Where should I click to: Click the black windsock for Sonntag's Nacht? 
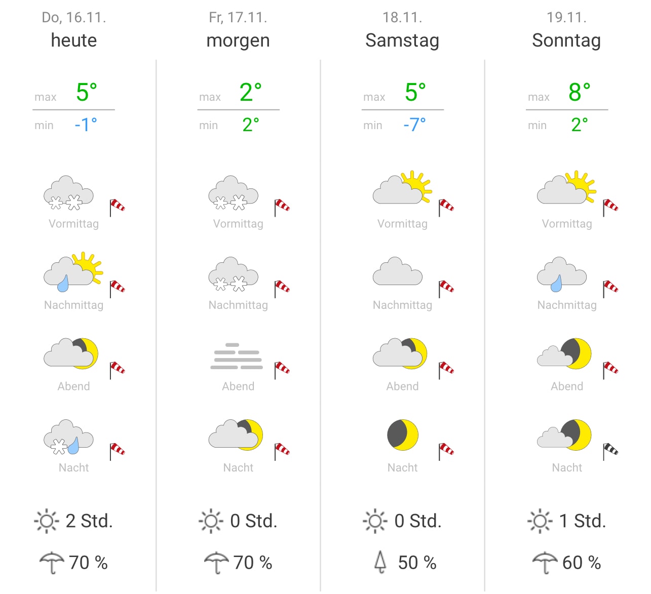coord(610,451)
